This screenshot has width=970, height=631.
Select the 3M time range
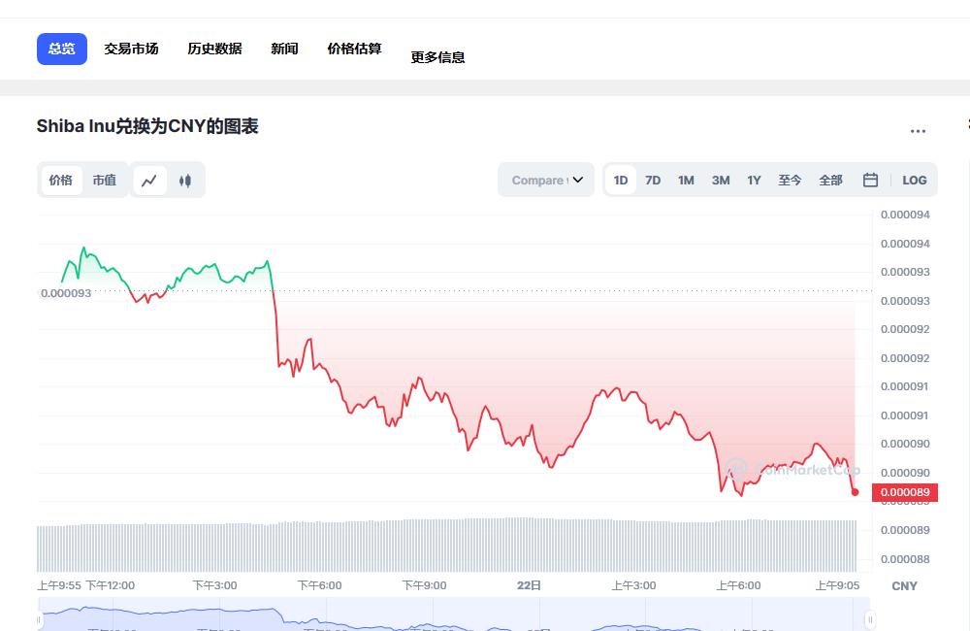click(721, 181)
